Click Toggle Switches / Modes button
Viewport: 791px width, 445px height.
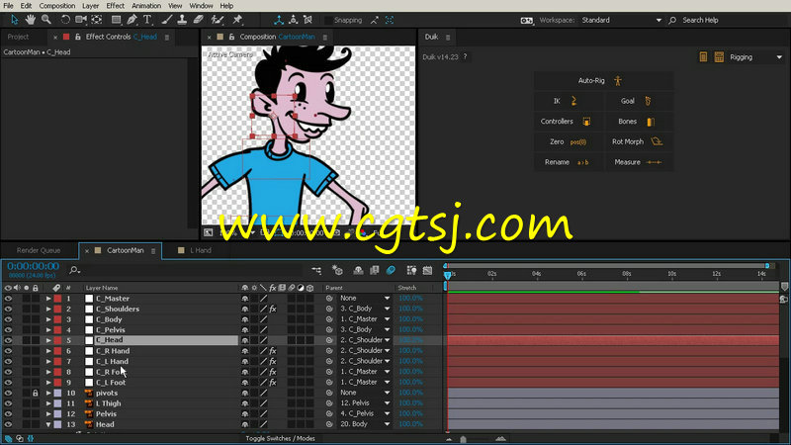(280, 438)
